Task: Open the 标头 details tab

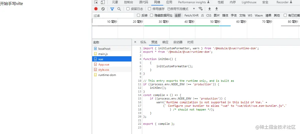Action: pyautogui.click(x=143, y=42)
